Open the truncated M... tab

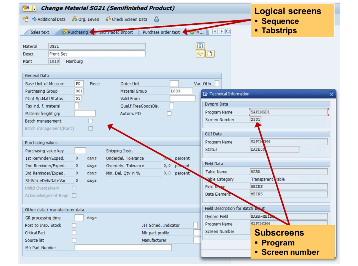[198, 32]
